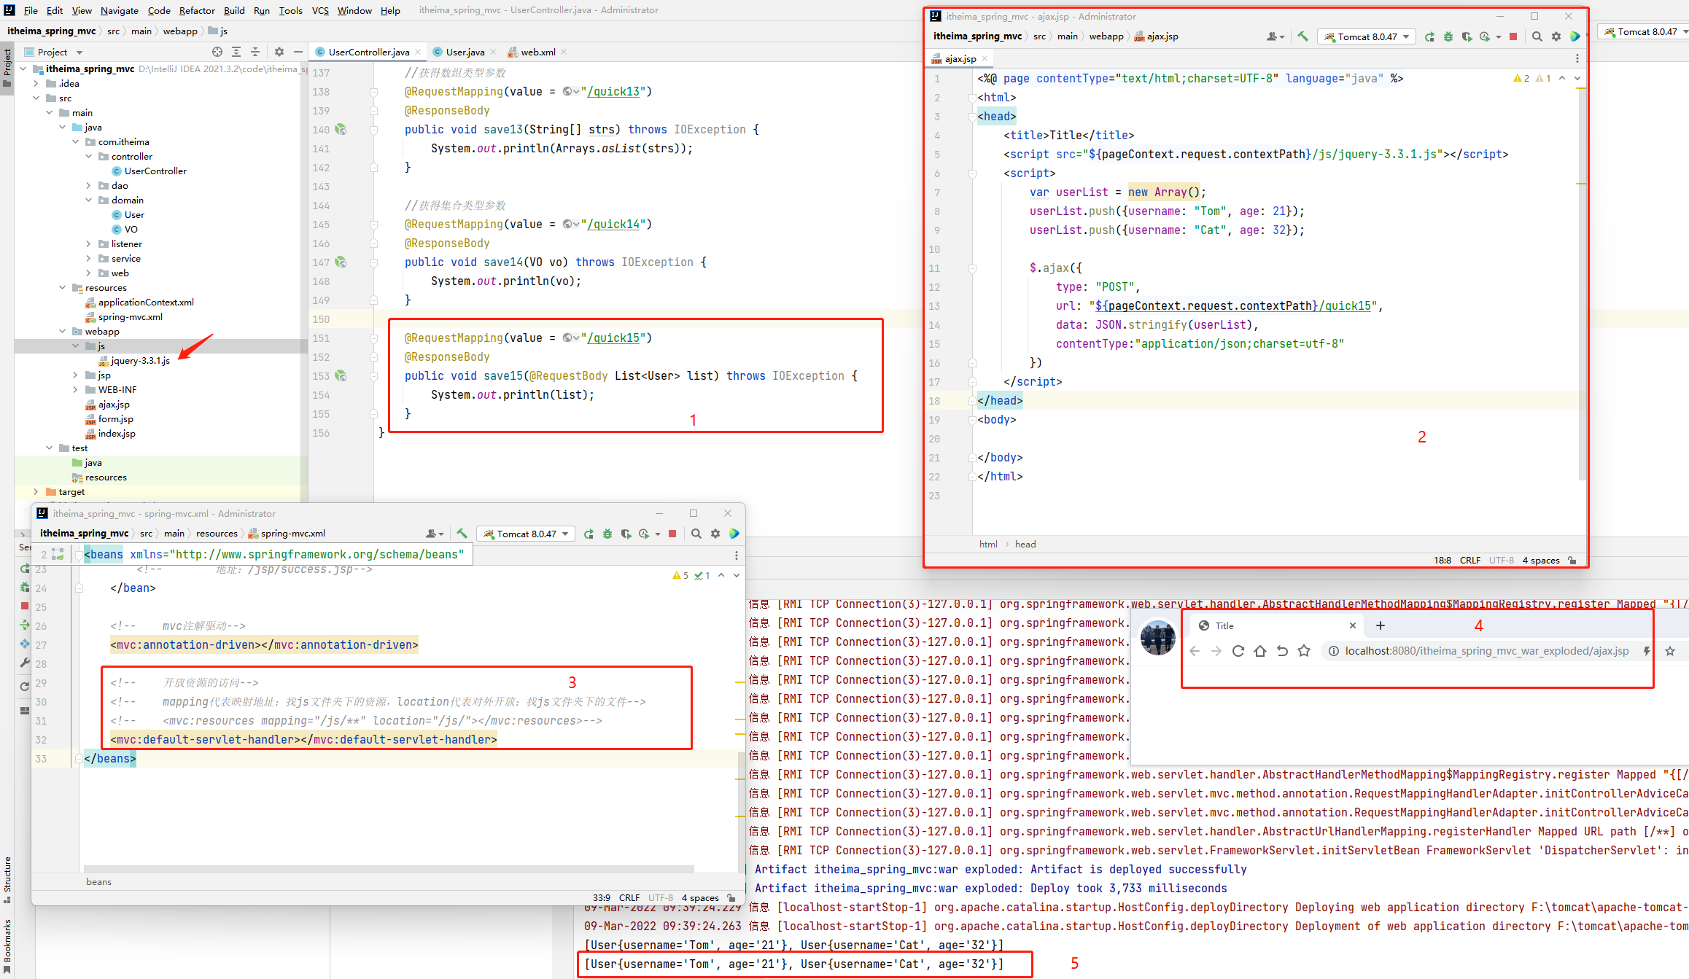
Task: Click the browser home icon
Action: point(1259,651)
